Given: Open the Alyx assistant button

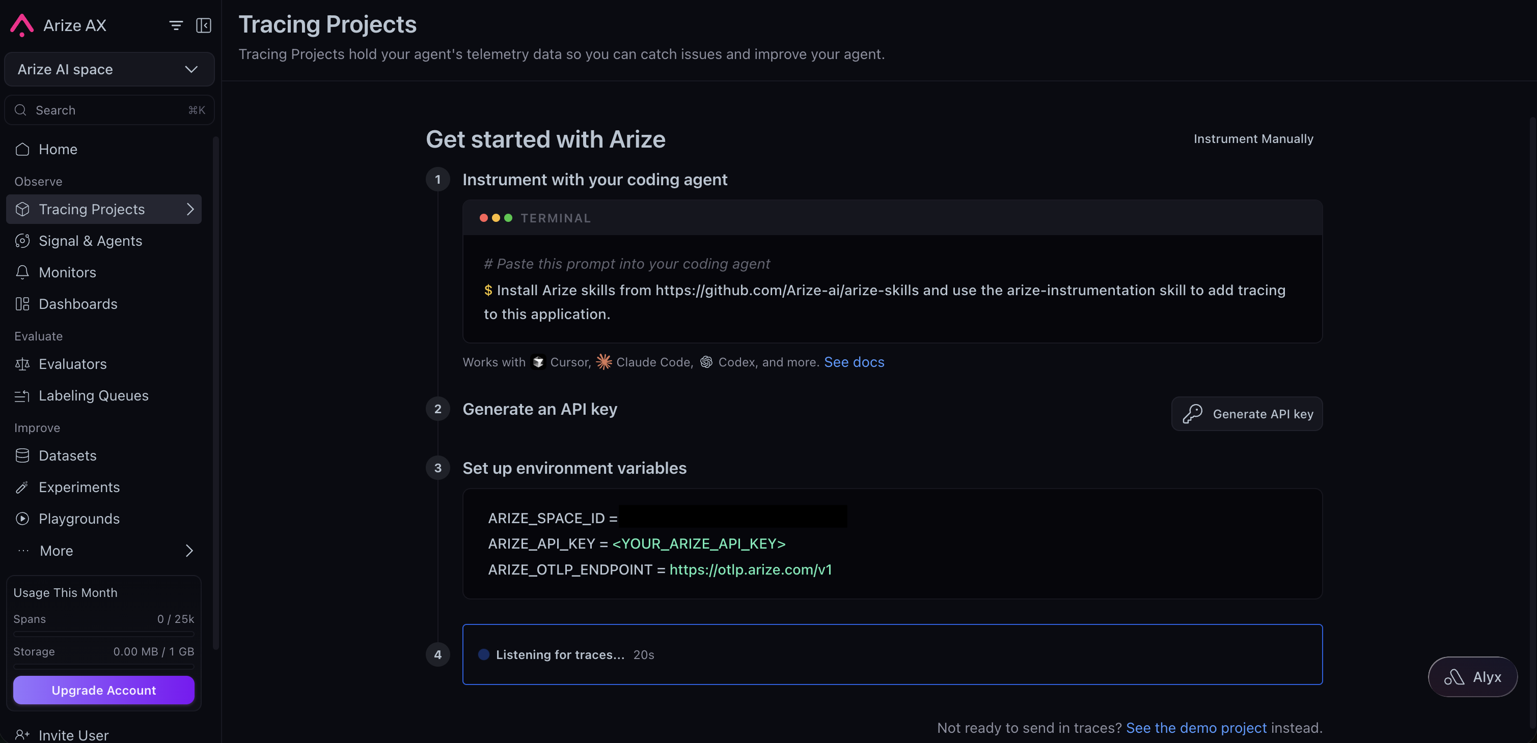Looking at the screenshot, I should pyautogui.click(x=1473, y=677).
